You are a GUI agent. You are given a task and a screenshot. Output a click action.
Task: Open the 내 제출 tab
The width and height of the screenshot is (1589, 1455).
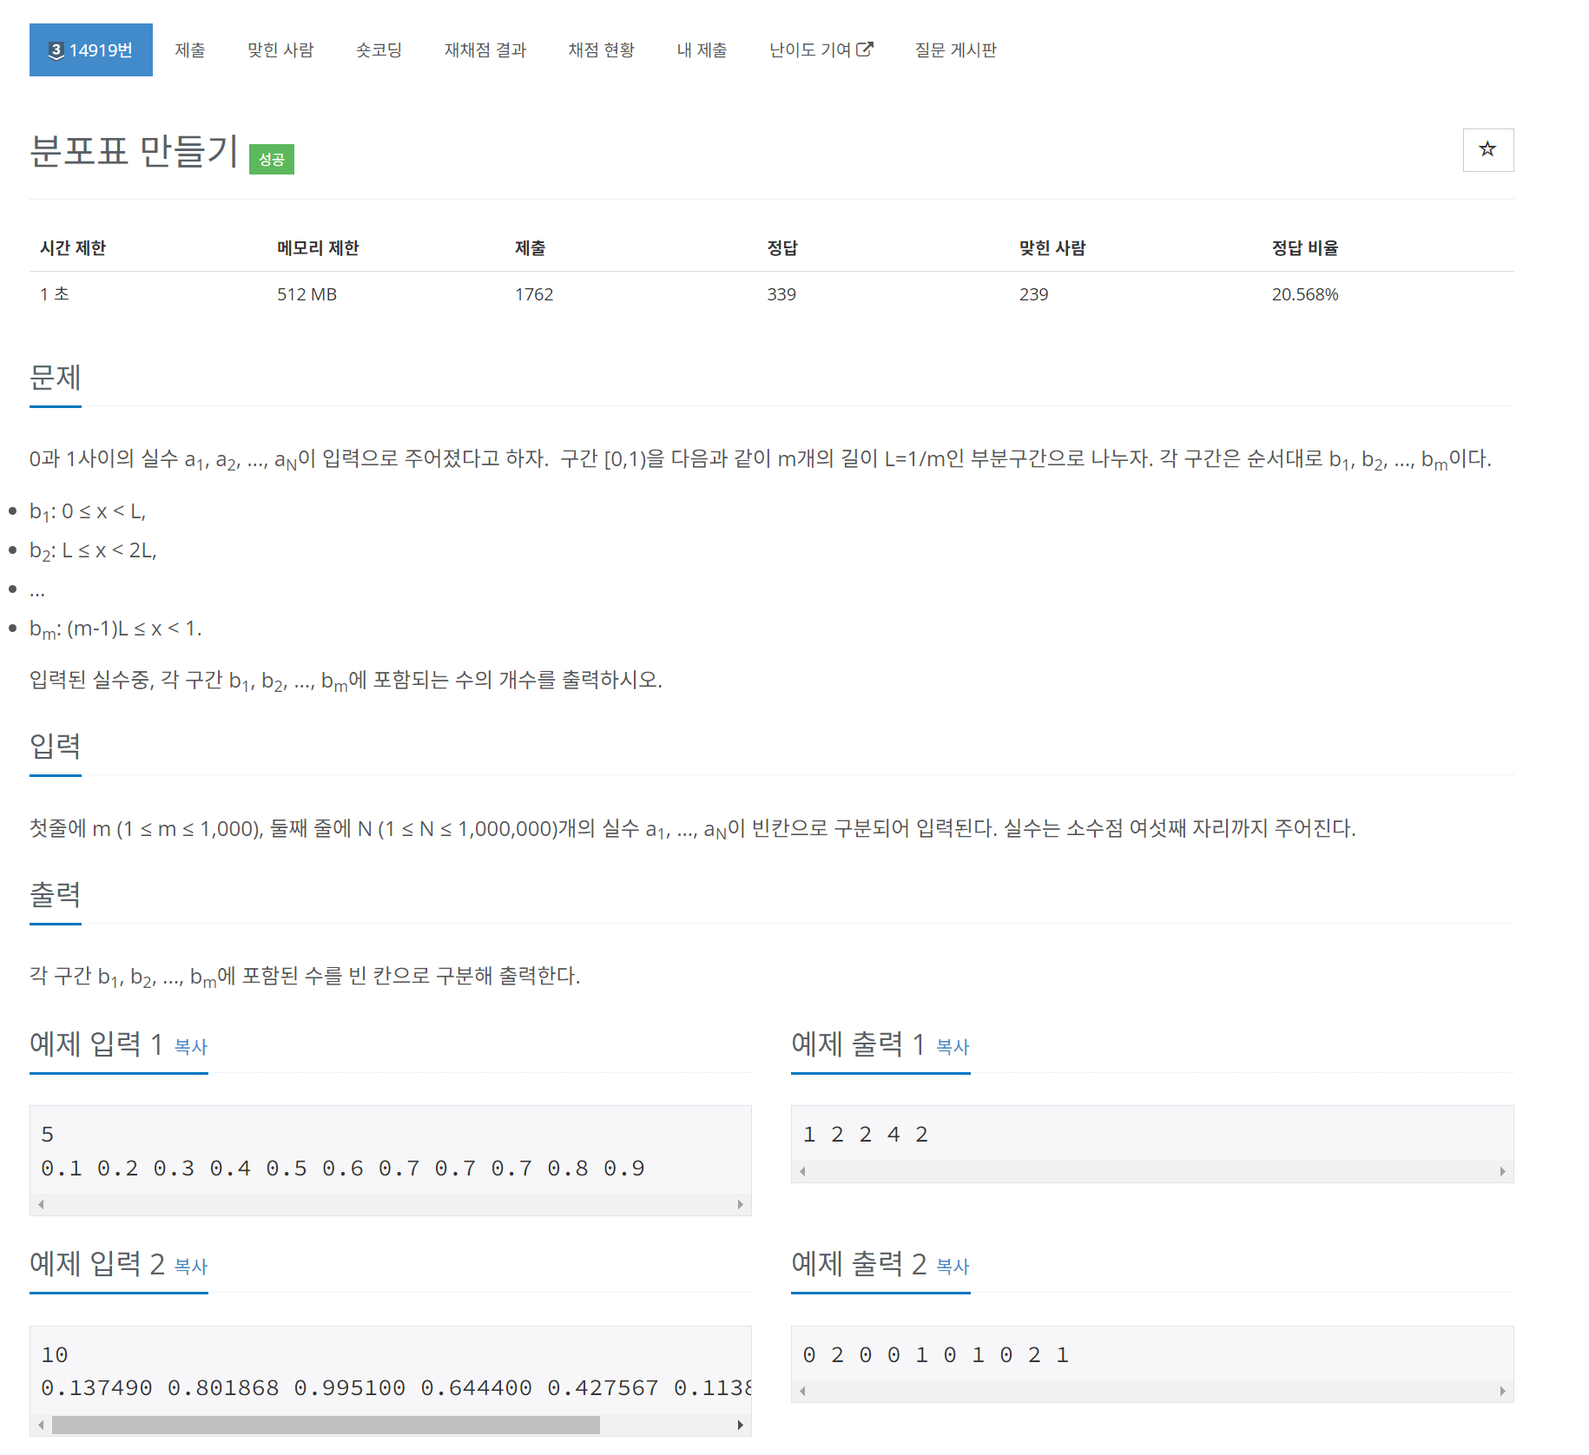(702, 49)
